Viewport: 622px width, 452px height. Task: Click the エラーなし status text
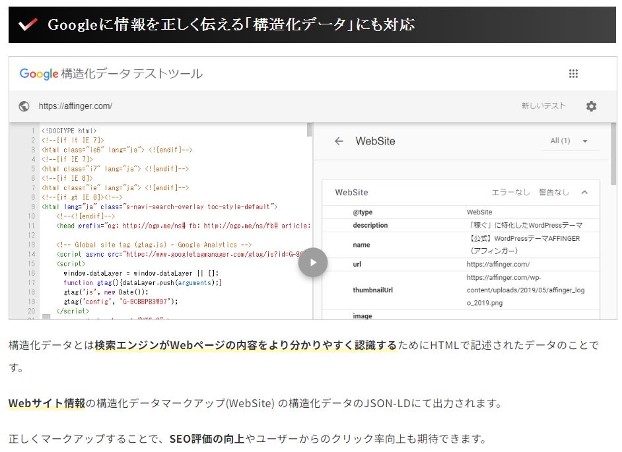pyautogui.click(x=510, y=192)
